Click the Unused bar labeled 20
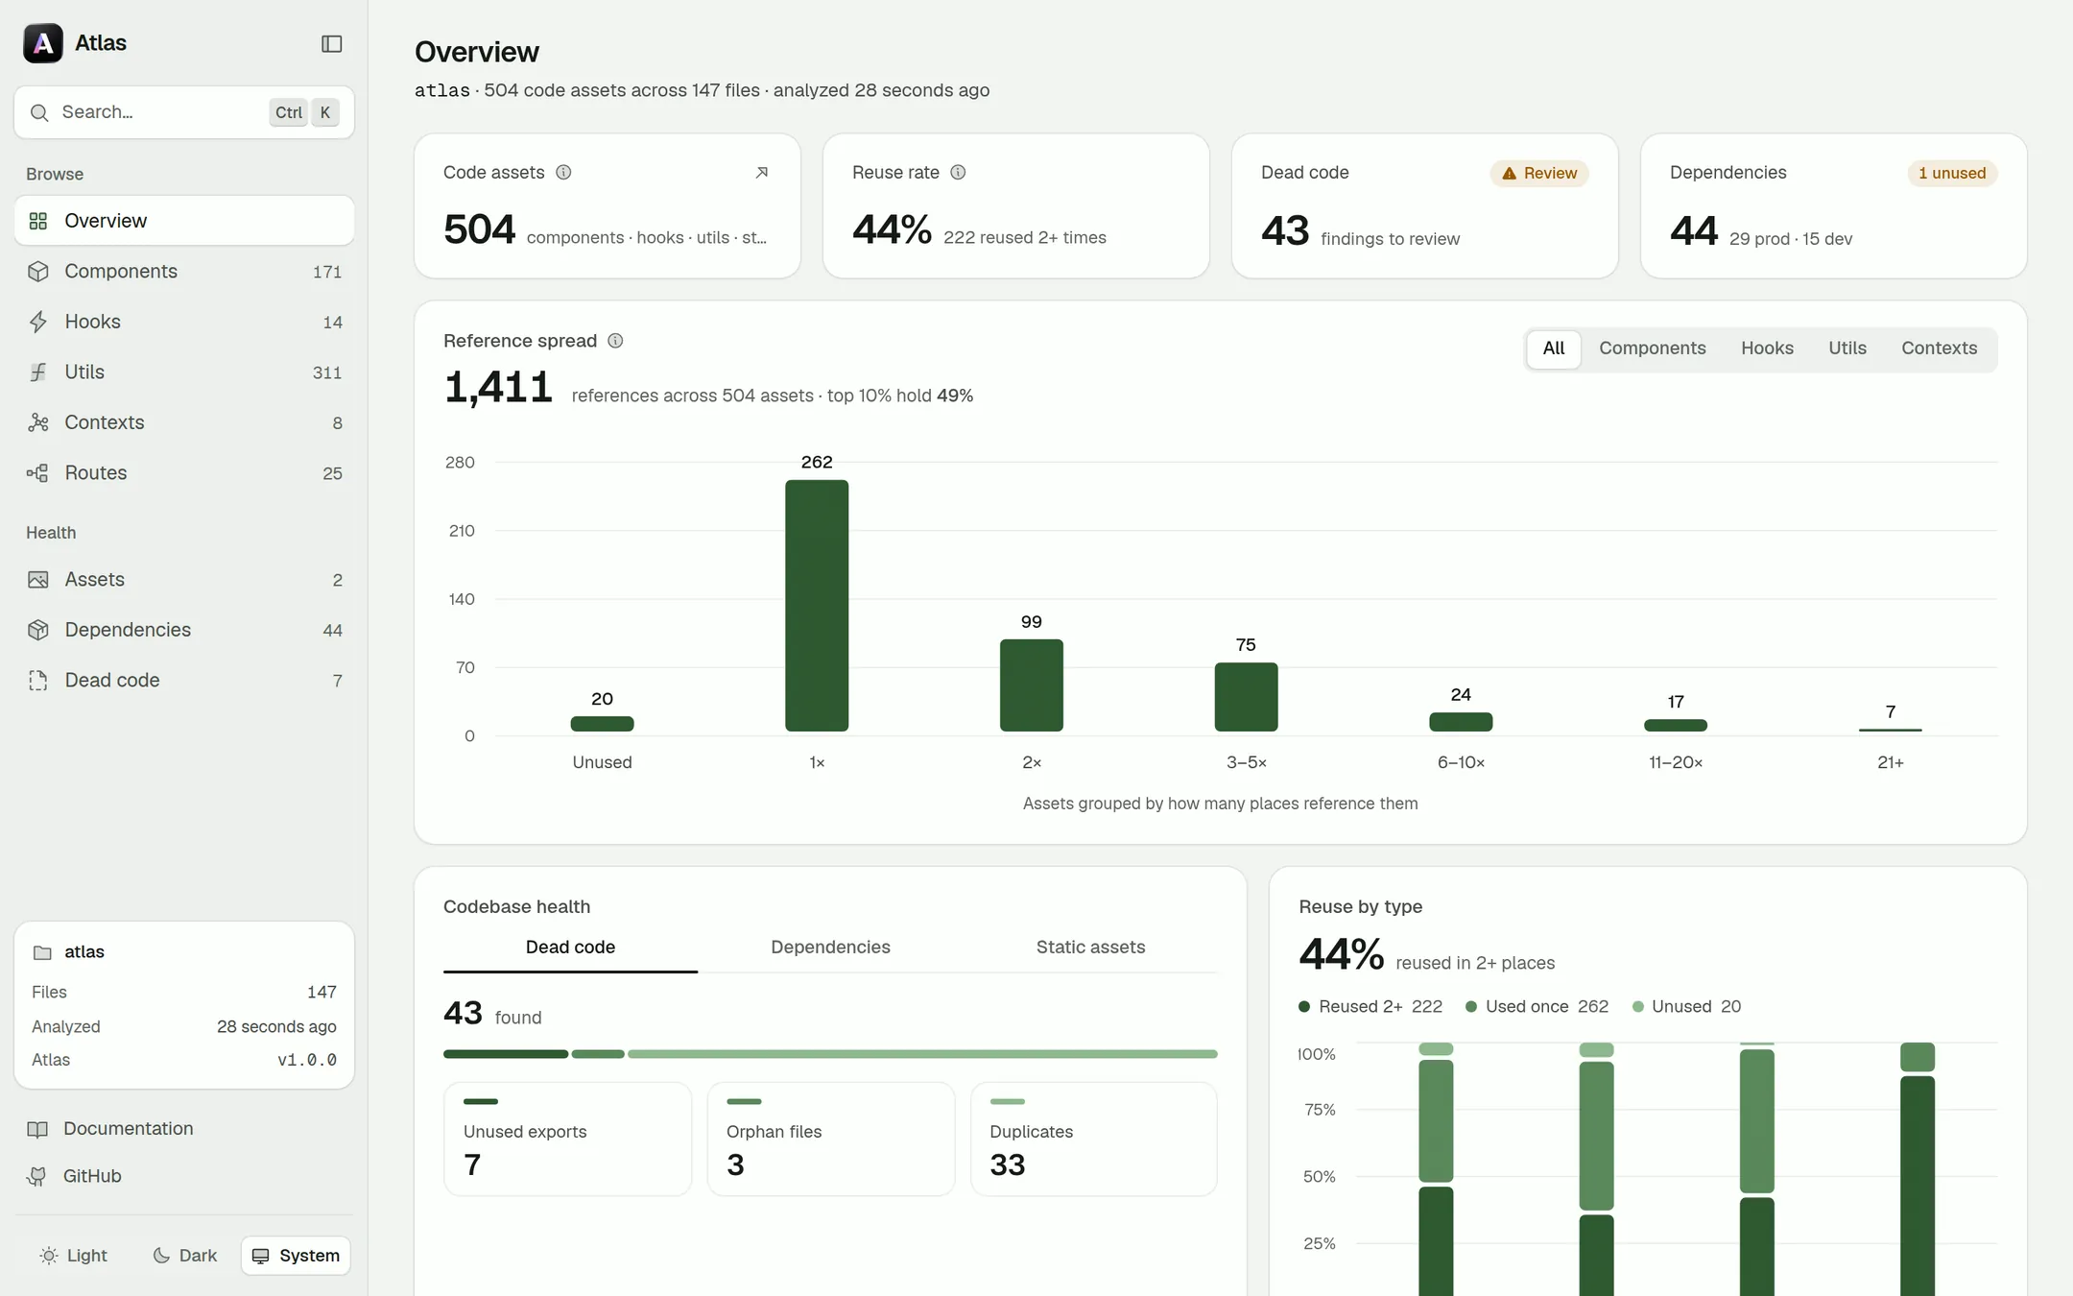Viewport: 2073px width, 1296px height. pyautogui.click(x=602, y=724)
